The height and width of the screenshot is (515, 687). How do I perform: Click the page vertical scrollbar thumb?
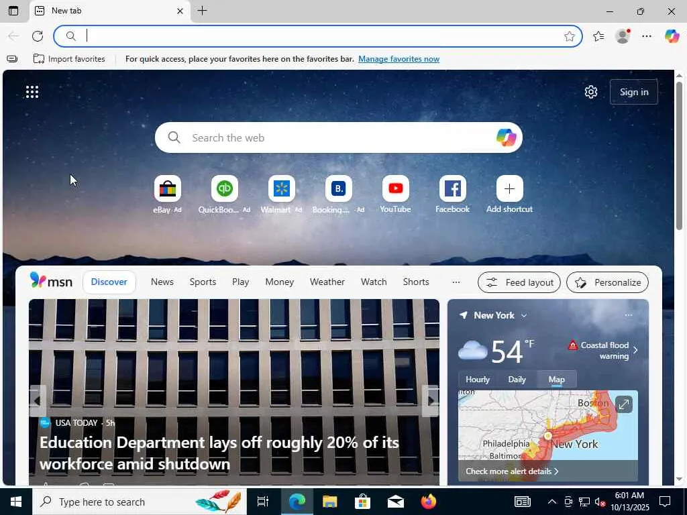[679, 156]
